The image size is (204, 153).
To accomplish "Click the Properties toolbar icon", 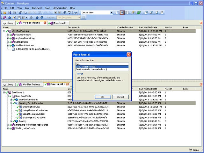I will tap(133, 13).
